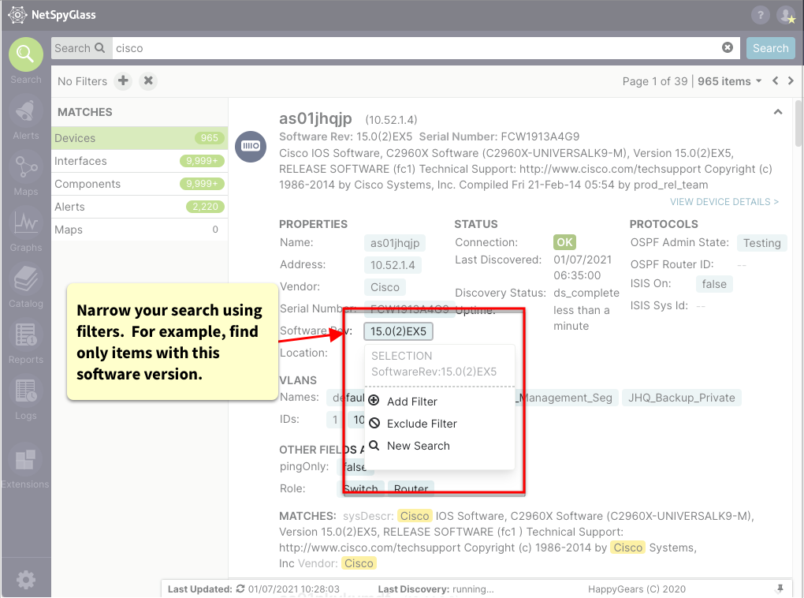Click the ds_complete discovery status value
This screenshot has width=804, height=598.
[x=586, y=293]
